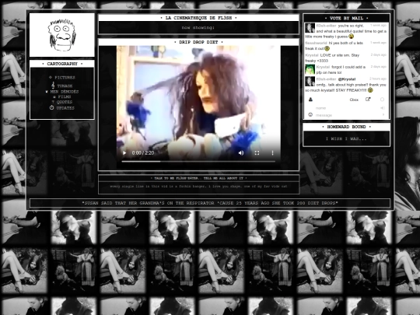Image resolution: width=420 pixels, height=315 pixels.
Task: Click the 'Homeward Bound' heading
Action: coord(346,127)
